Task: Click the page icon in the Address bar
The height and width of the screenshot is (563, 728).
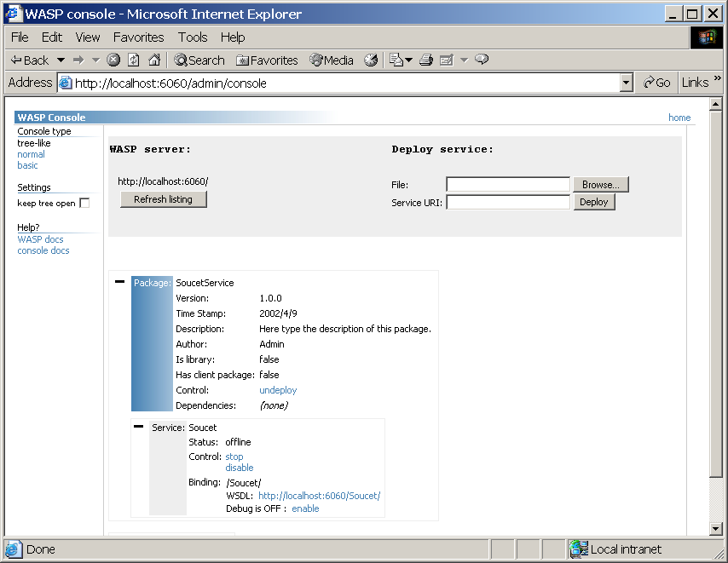Action: [66, 83]
